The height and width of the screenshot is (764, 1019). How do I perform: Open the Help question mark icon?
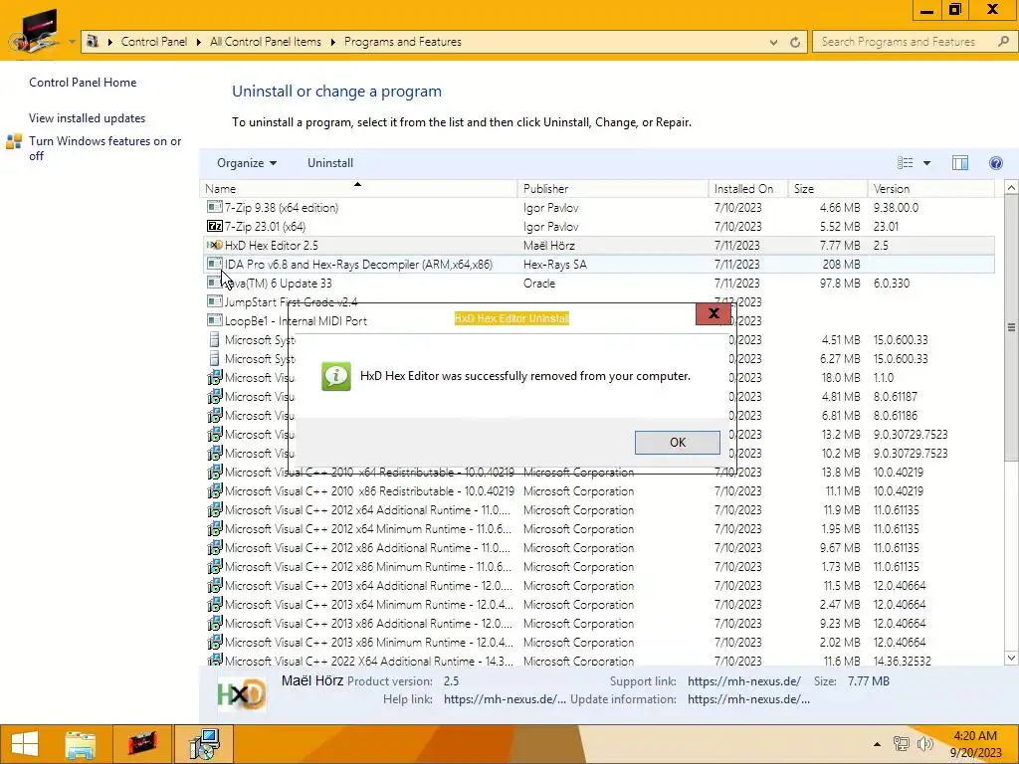(x=995, y=163)
